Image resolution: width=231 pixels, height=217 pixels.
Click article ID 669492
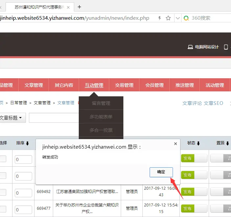click(44, 192)
